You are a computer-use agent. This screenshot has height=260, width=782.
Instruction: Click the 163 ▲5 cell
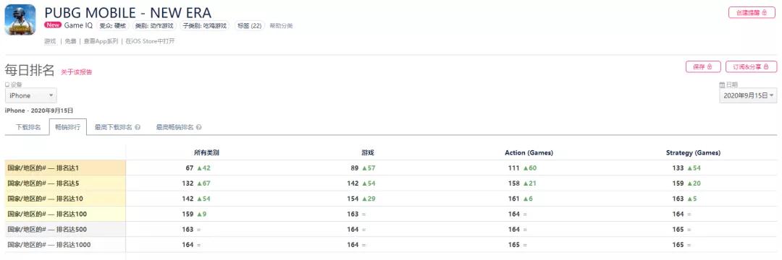(x=684, y=199)
